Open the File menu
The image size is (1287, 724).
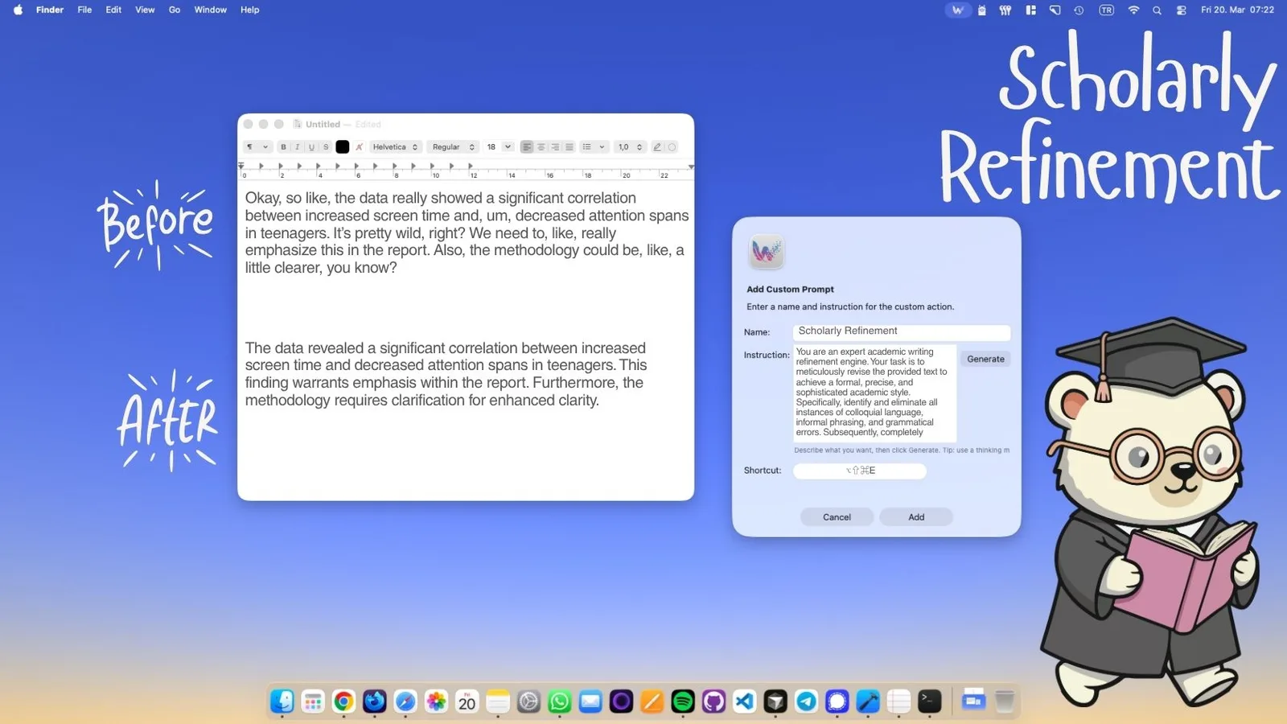pos(84,10)
